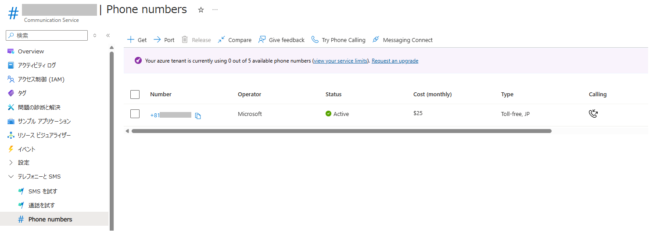
Task: Open Messaging Connect
Action: [402, 40]
